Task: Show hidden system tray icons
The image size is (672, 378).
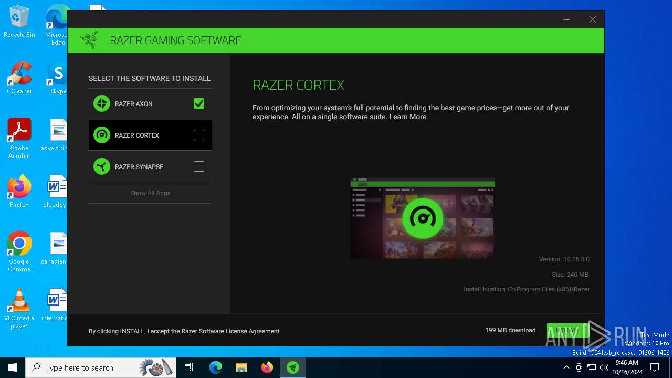Action: pyautogui.click(x=566, y=367)
